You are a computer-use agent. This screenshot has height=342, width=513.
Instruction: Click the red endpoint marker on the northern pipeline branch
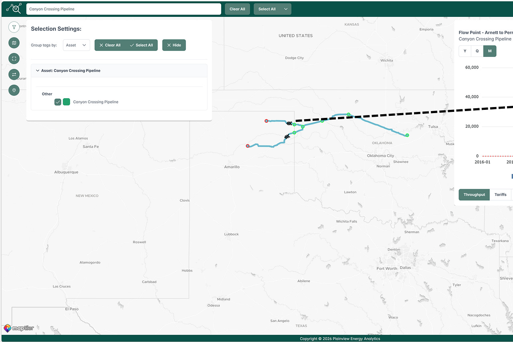click(x=266, y=121)
